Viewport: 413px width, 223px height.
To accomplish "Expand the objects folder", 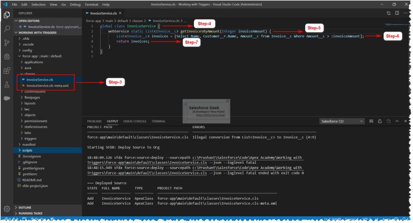I will point(30,115).
